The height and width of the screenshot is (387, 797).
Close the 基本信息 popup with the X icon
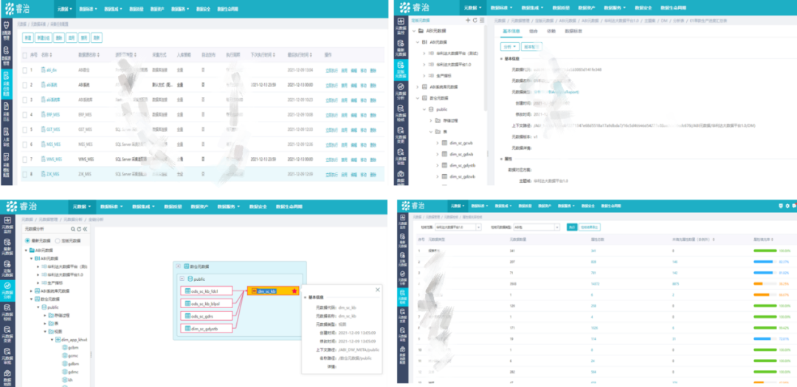pos(379,288)
